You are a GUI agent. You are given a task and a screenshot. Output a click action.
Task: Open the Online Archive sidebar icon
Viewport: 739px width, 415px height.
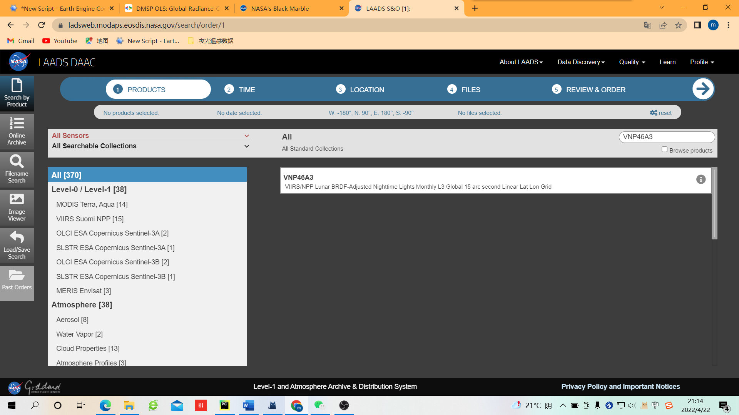coord(17,131)
